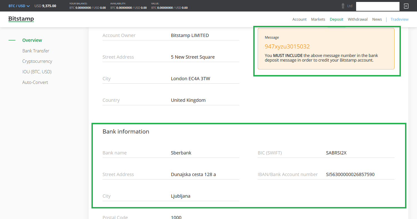The height and width of the screenshot is (219, 417).
Task: Choose Bank Transfer in the sidebar
Action: (36, 51)
